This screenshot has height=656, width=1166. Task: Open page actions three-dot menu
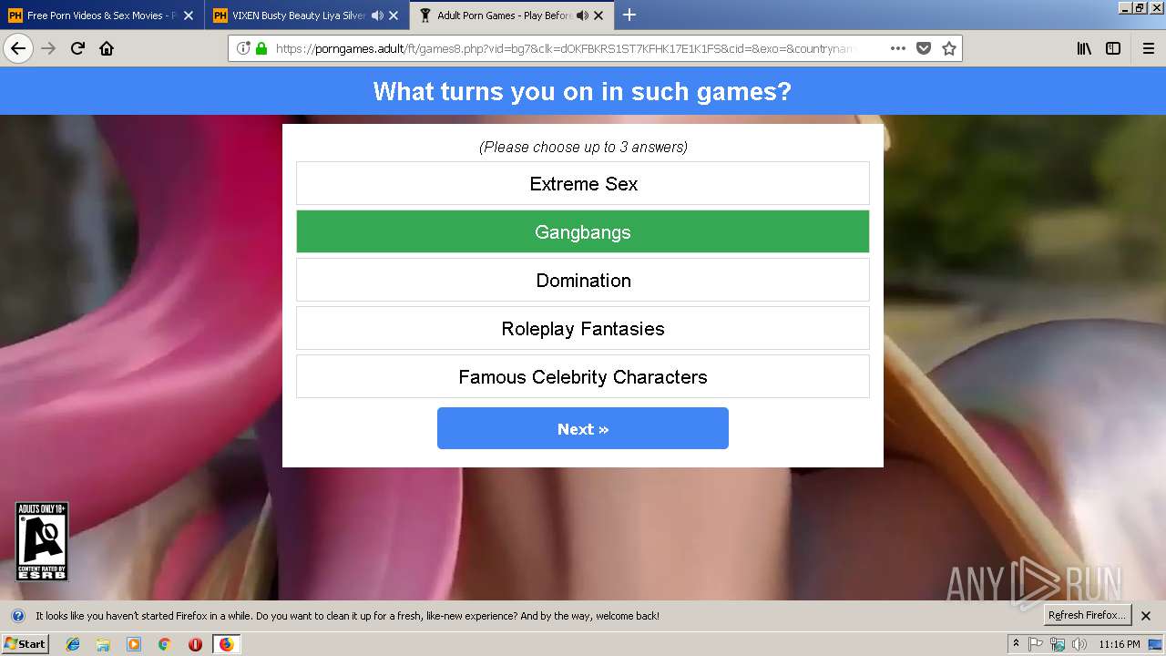(x=898, y=48)
